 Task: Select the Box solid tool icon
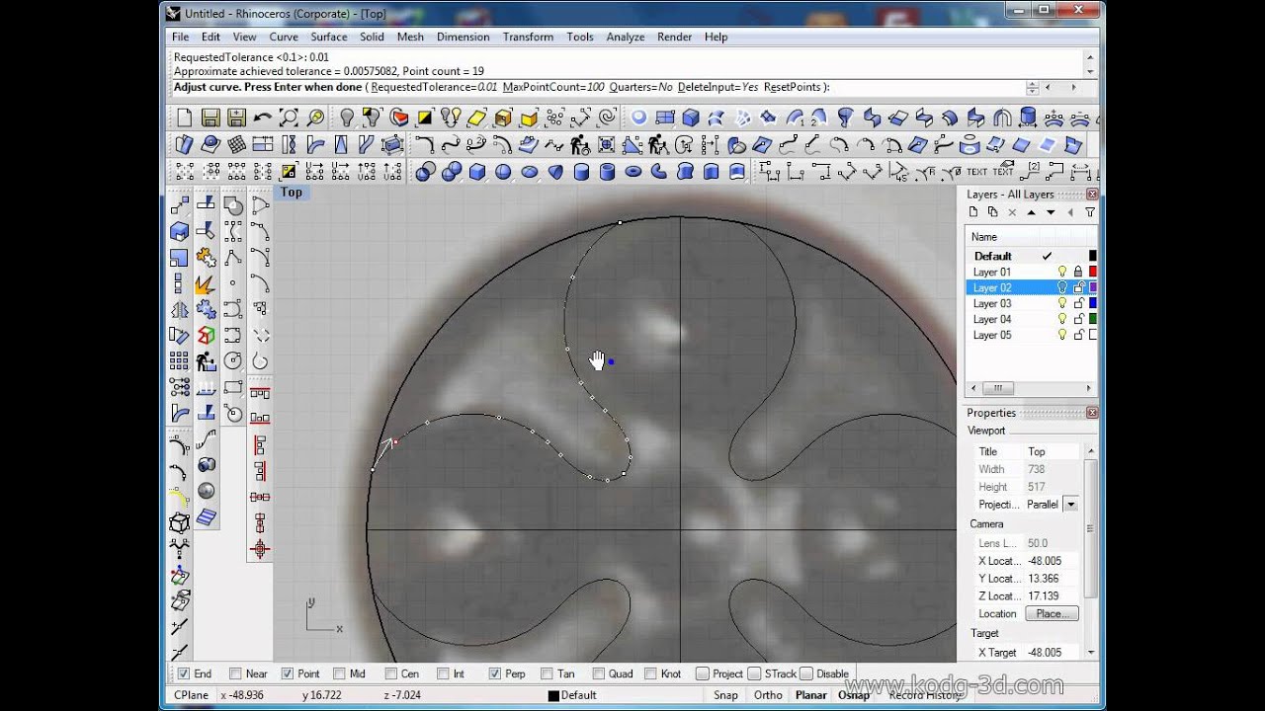477,171
